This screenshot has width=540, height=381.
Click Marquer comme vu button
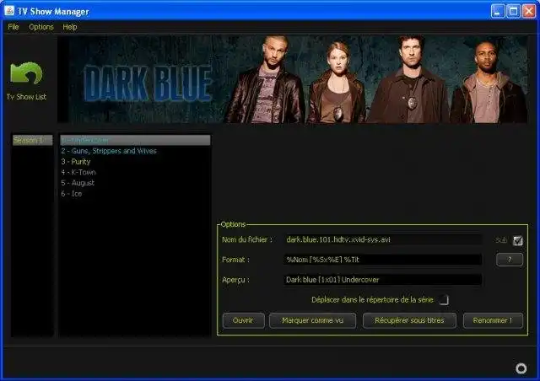(312, 320)
